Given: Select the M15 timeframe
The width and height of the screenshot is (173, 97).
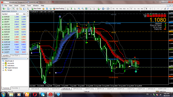Looking at the screenshot, I should 121,9.
